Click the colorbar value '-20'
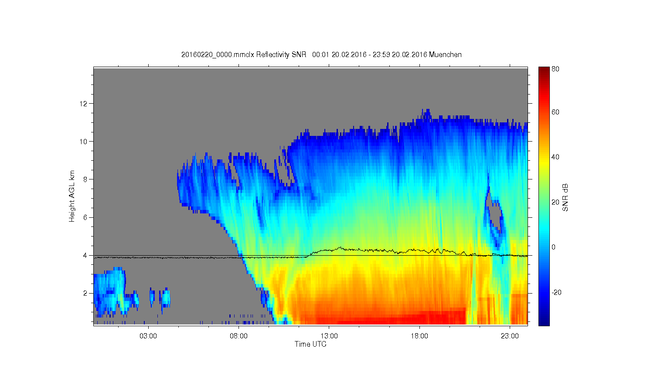This screenshot has width=654, height=392. [556, 292]
